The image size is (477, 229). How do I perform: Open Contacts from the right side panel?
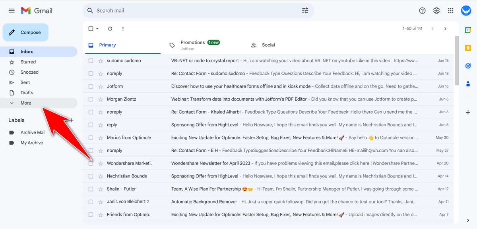point(468,84)
